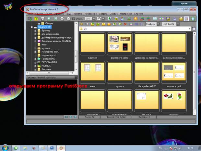Click the volume speaker tray icon
The width and height of the screenshot is (201, 151).
coord(180,148)
